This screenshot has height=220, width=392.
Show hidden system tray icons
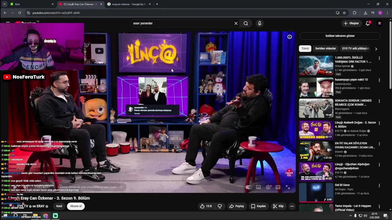click(x=350, y=216)
